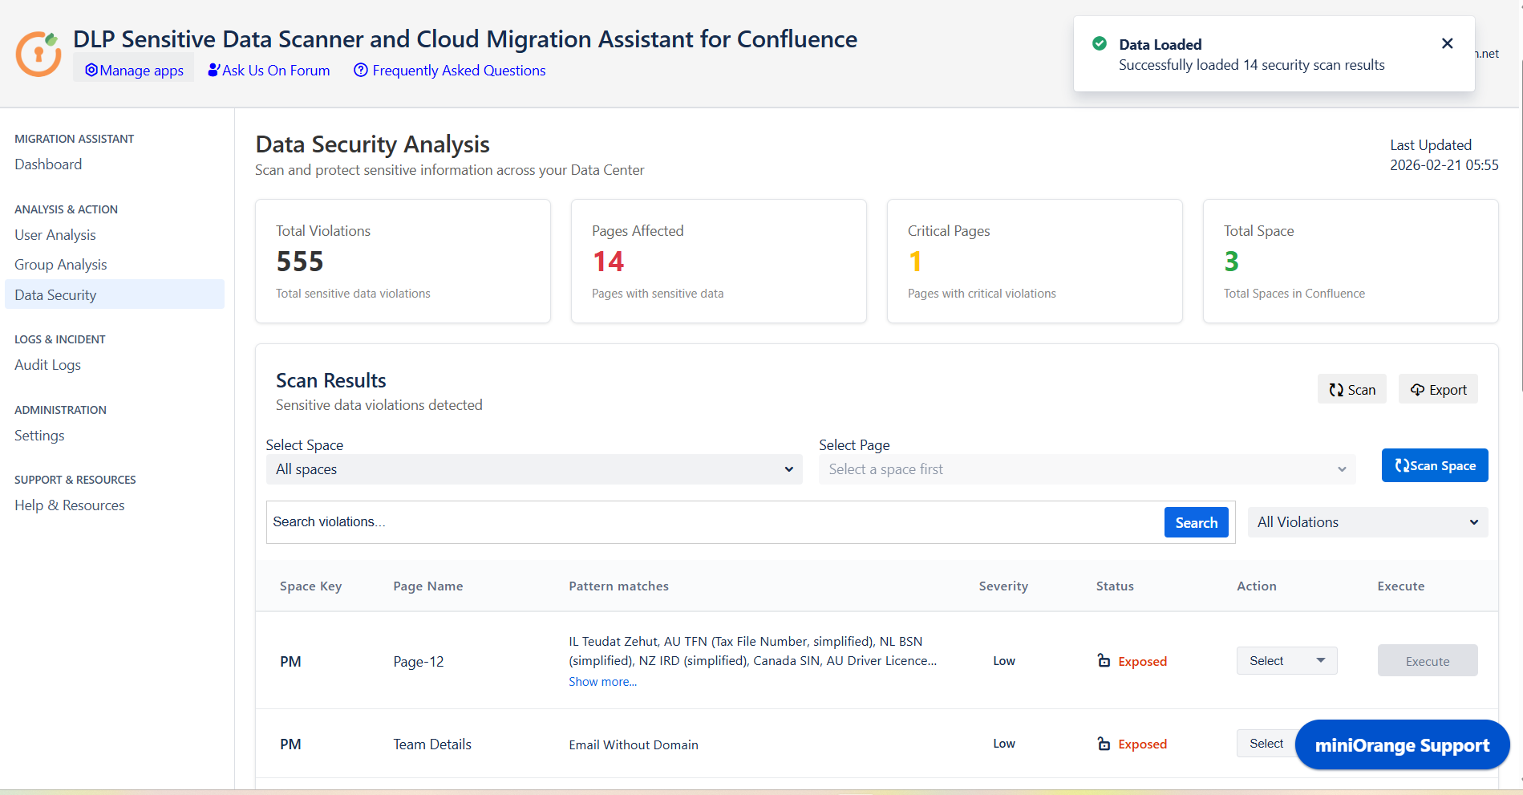The image size is (1523, 795).
Task: Click the Pattern matches column header
Action: click(619, 586)
